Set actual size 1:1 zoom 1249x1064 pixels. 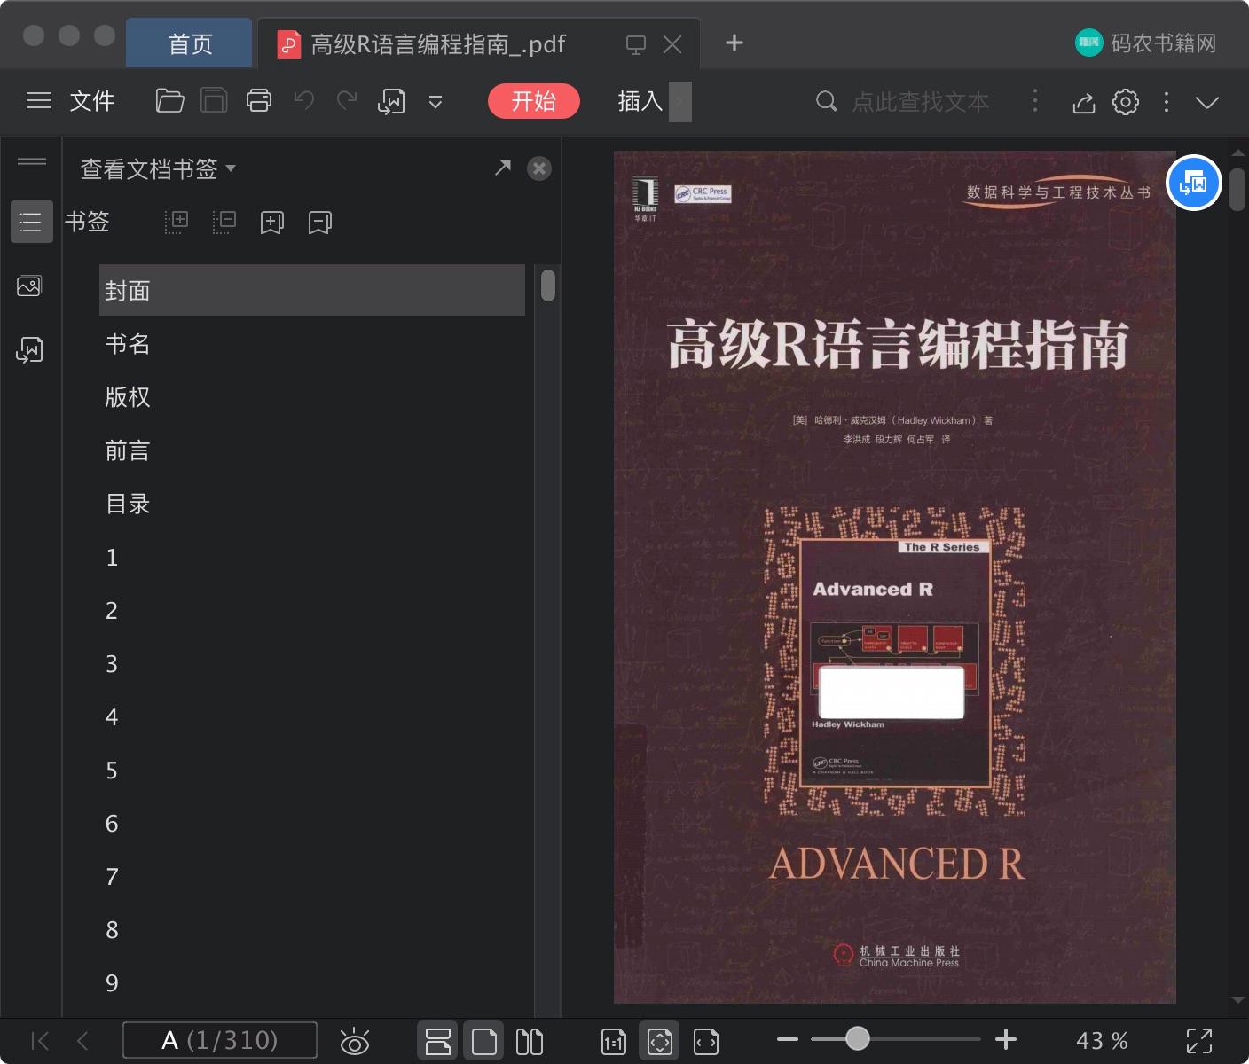pos(614,1042)
